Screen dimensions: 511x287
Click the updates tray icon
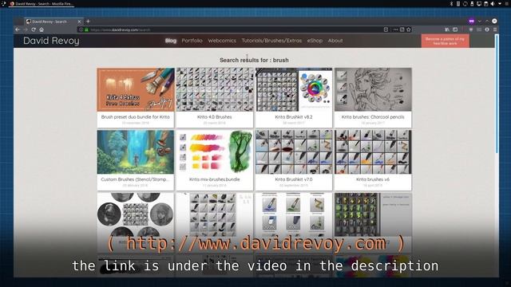pos(465,3)
